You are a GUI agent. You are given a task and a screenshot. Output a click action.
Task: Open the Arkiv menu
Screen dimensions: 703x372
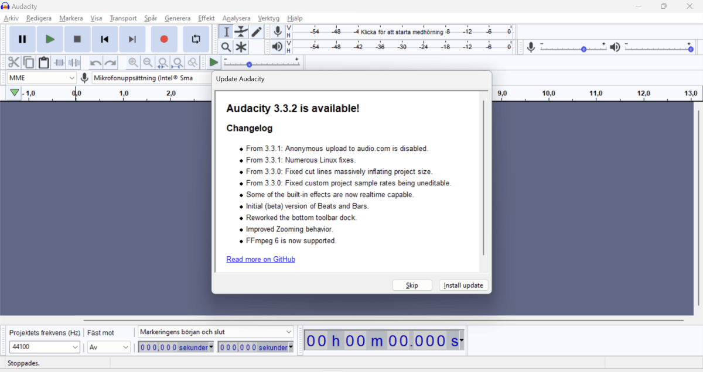tap(11, 18)
